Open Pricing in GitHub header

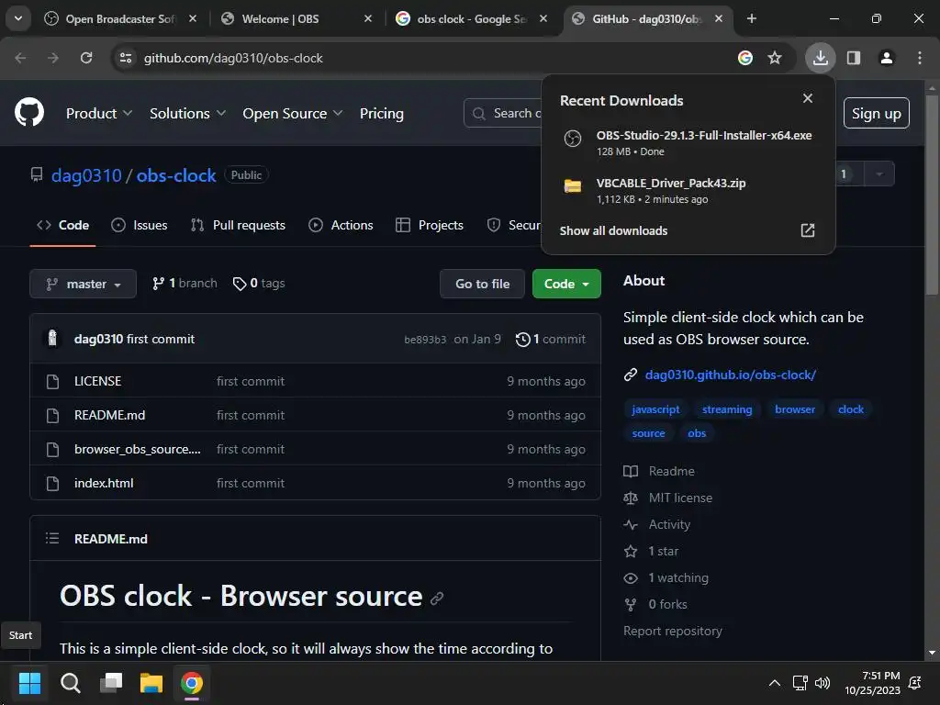(x=381, y=113)
